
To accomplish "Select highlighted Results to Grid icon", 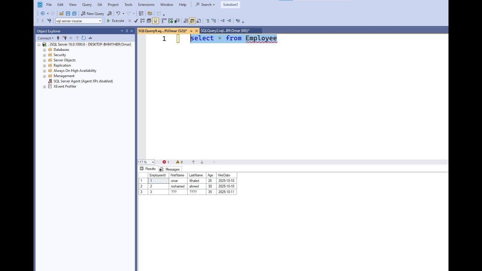I will (x=192, y=21).
